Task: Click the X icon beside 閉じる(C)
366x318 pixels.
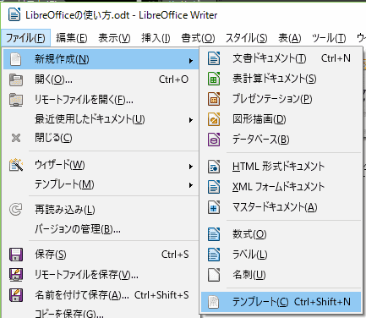Action: (16, 138)
